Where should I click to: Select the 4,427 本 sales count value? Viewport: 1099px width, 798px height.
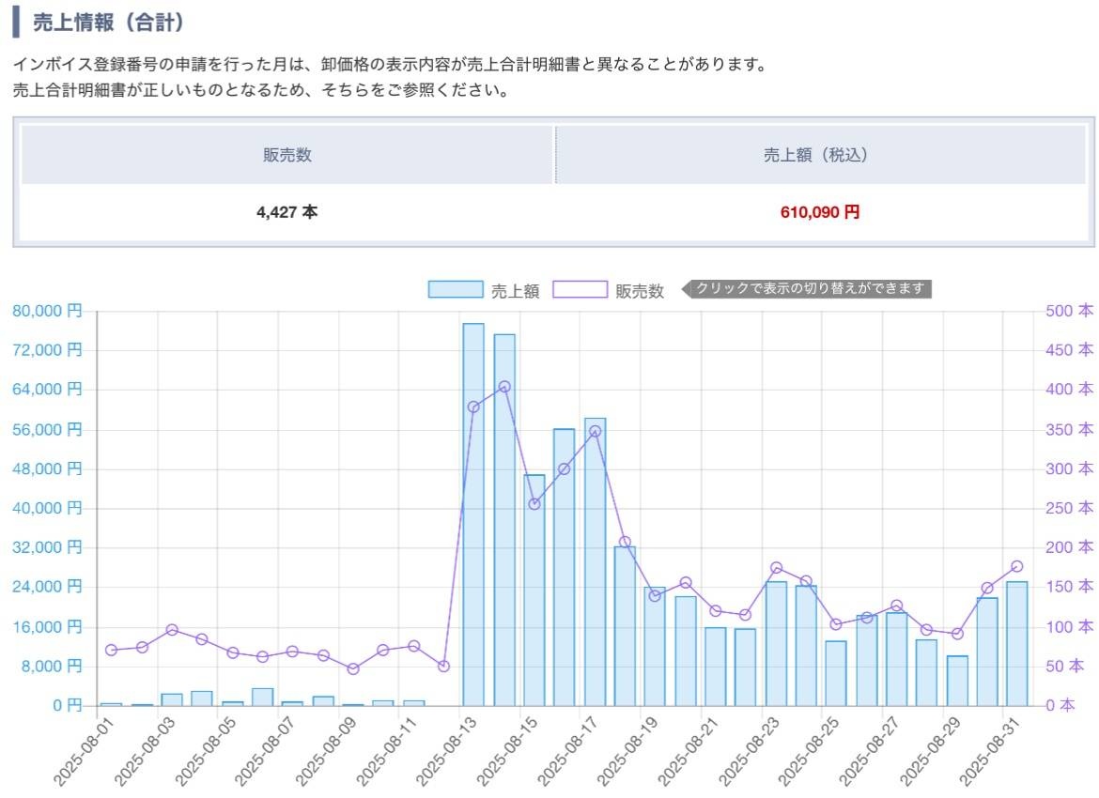287,212
